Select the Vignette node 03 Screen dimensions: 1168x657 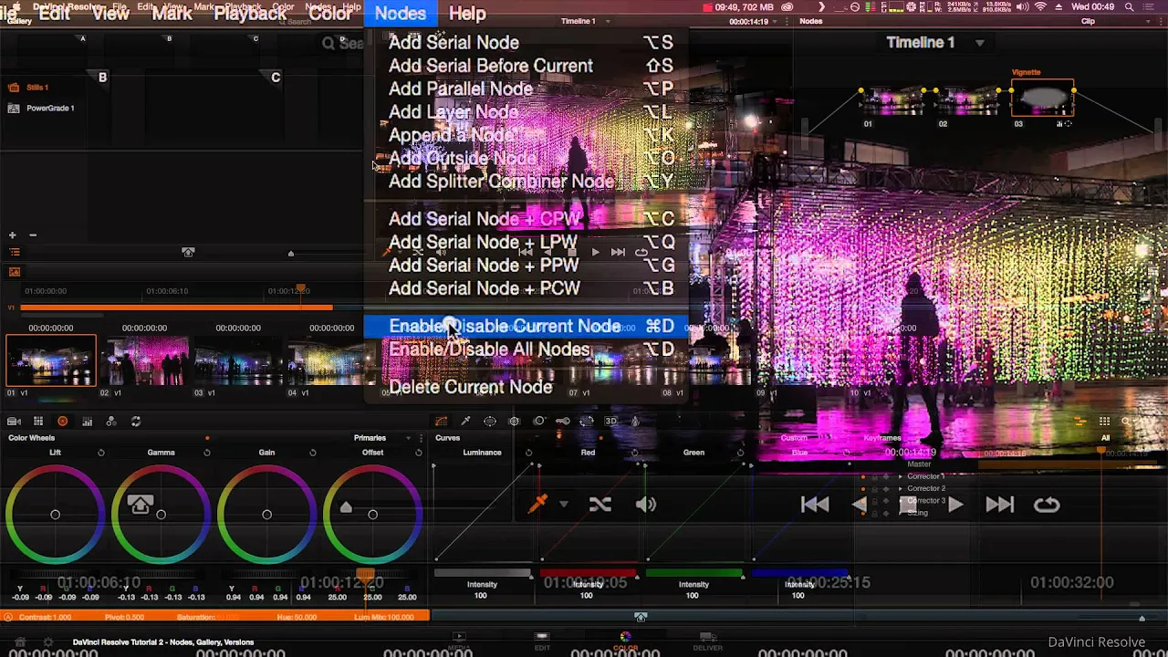click(x=1043, y=99)
